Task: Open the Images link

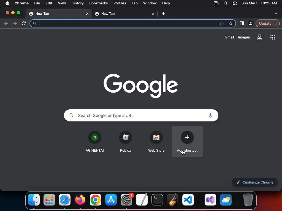Action: [x=244, y=37]
